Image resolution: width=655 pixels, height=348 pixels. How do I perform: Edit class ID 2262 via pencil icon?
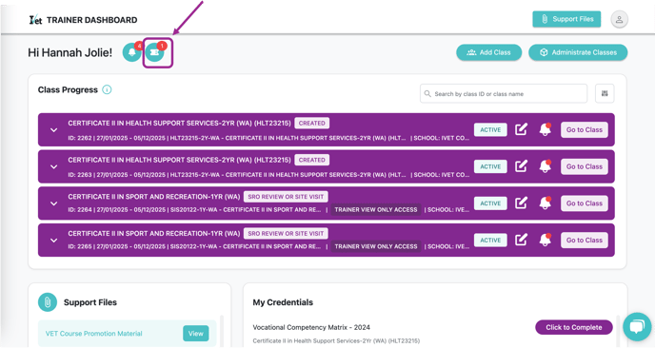click(521, 129)
